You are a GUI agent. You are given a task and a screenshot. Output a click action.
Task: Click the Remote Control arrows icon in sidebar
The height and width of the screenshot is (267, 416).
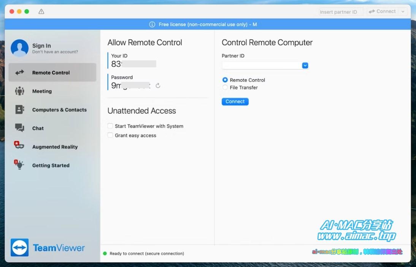(20, 72)
